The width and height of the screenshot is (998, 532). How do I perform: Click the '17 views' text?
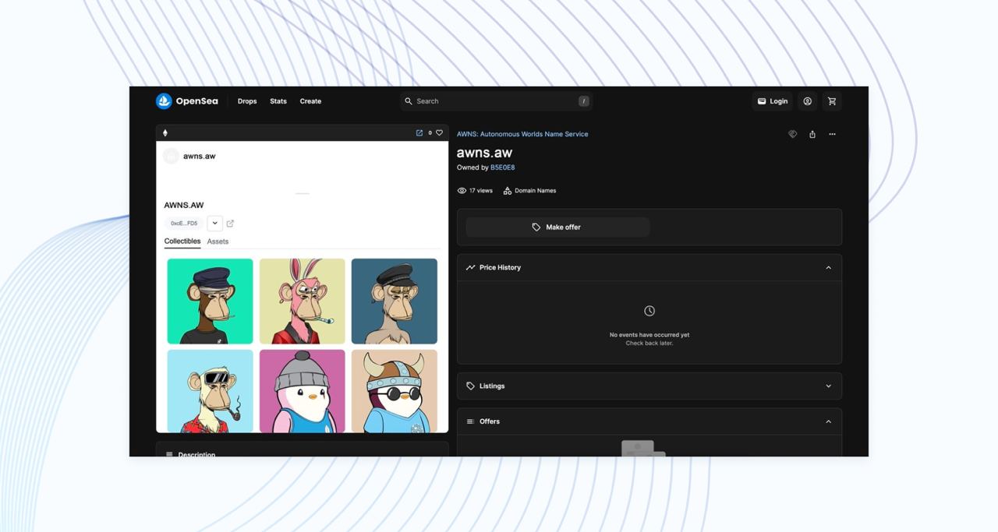coord(481,191)
